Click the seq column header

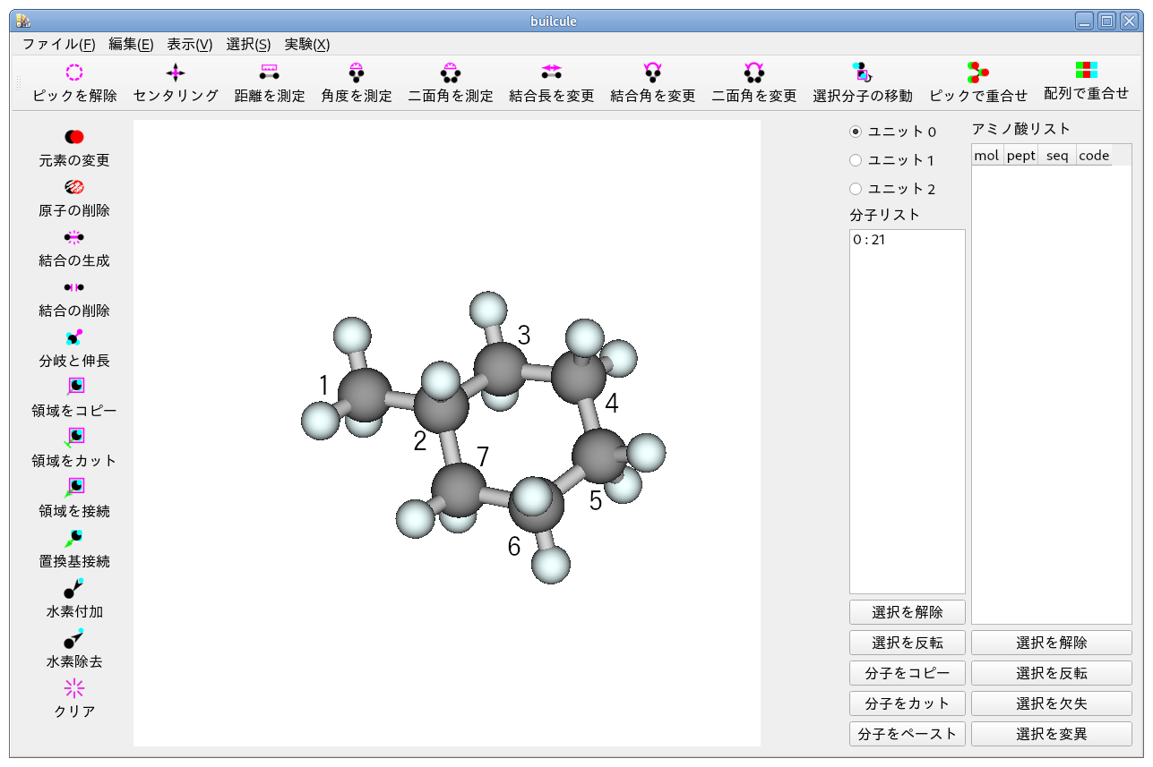[x=1057, y=155]
